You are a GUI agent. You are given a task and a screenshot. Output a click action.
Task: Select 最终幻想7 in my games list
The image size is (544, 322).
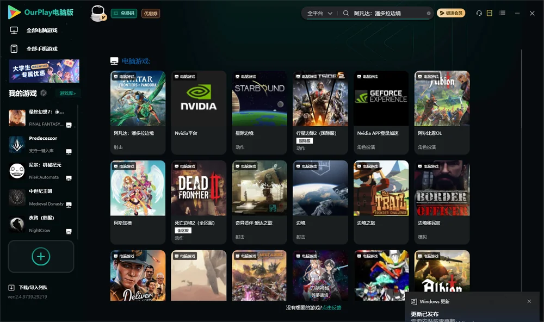point(41,118)
